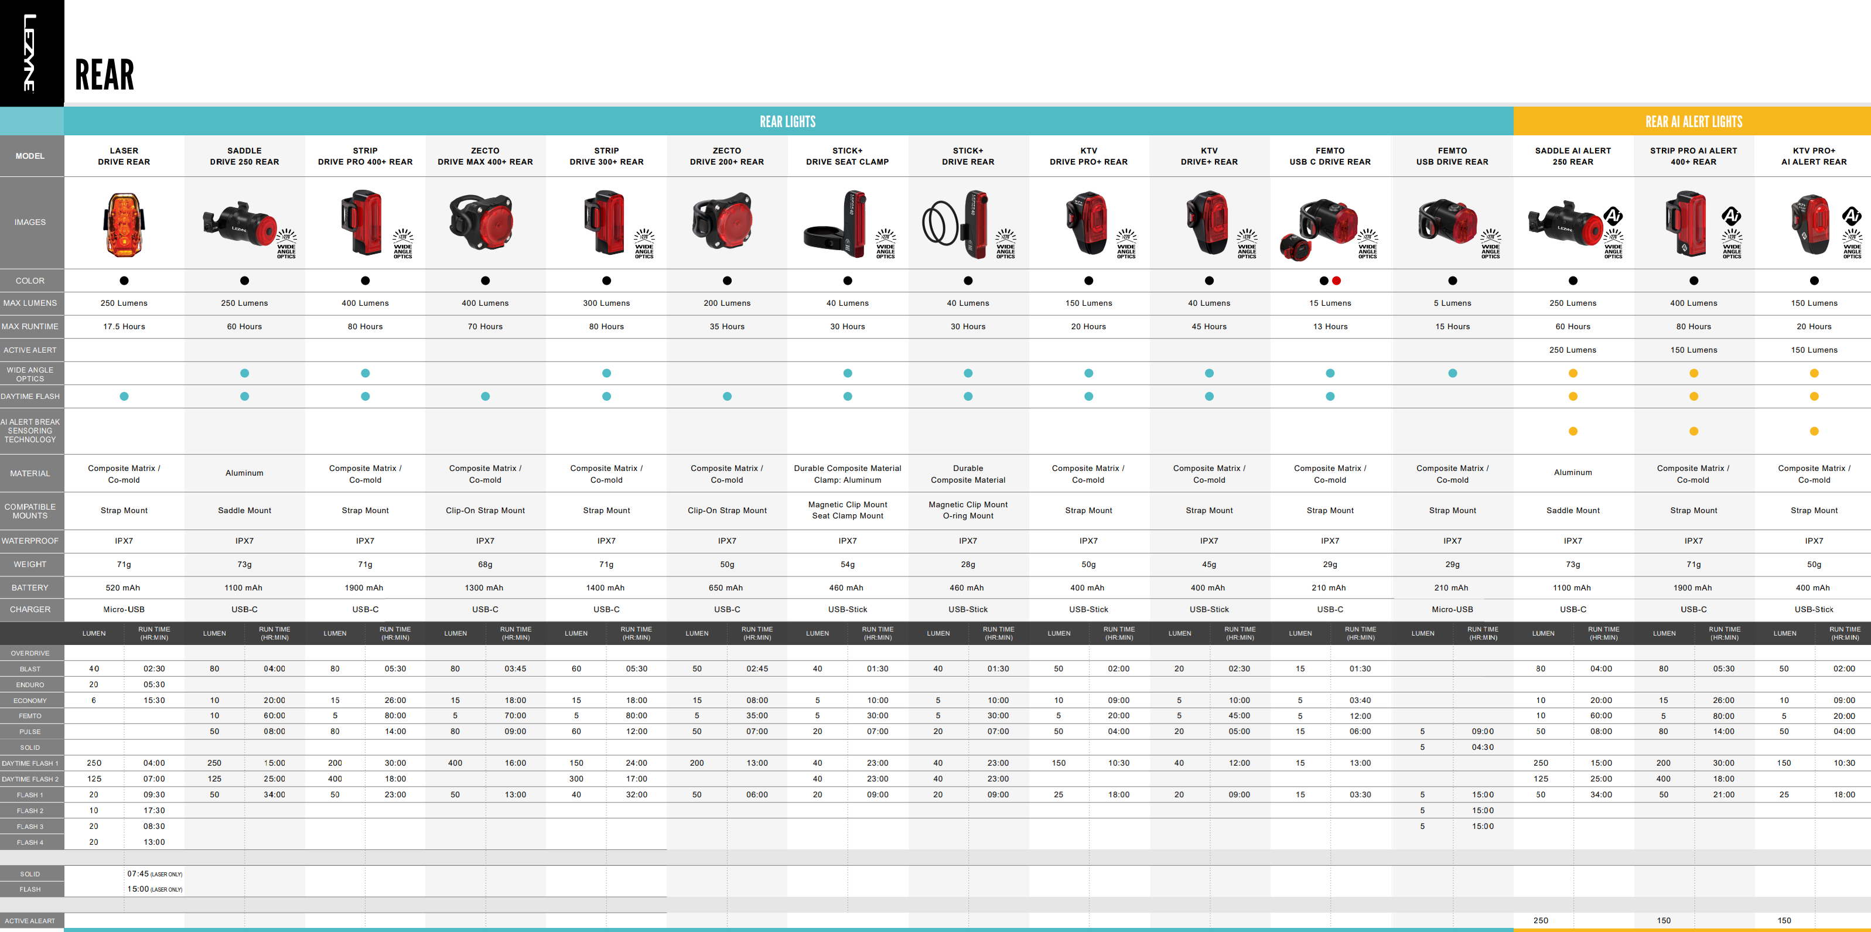Select the Stick+ Drive Rear image with O-rings
The width and height of the screenshot is (1871, 932).
pos(956,224)
